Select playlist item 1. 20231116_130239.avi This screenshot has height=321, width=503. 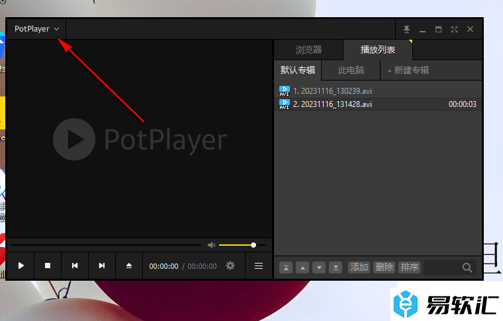click(378, 91)
